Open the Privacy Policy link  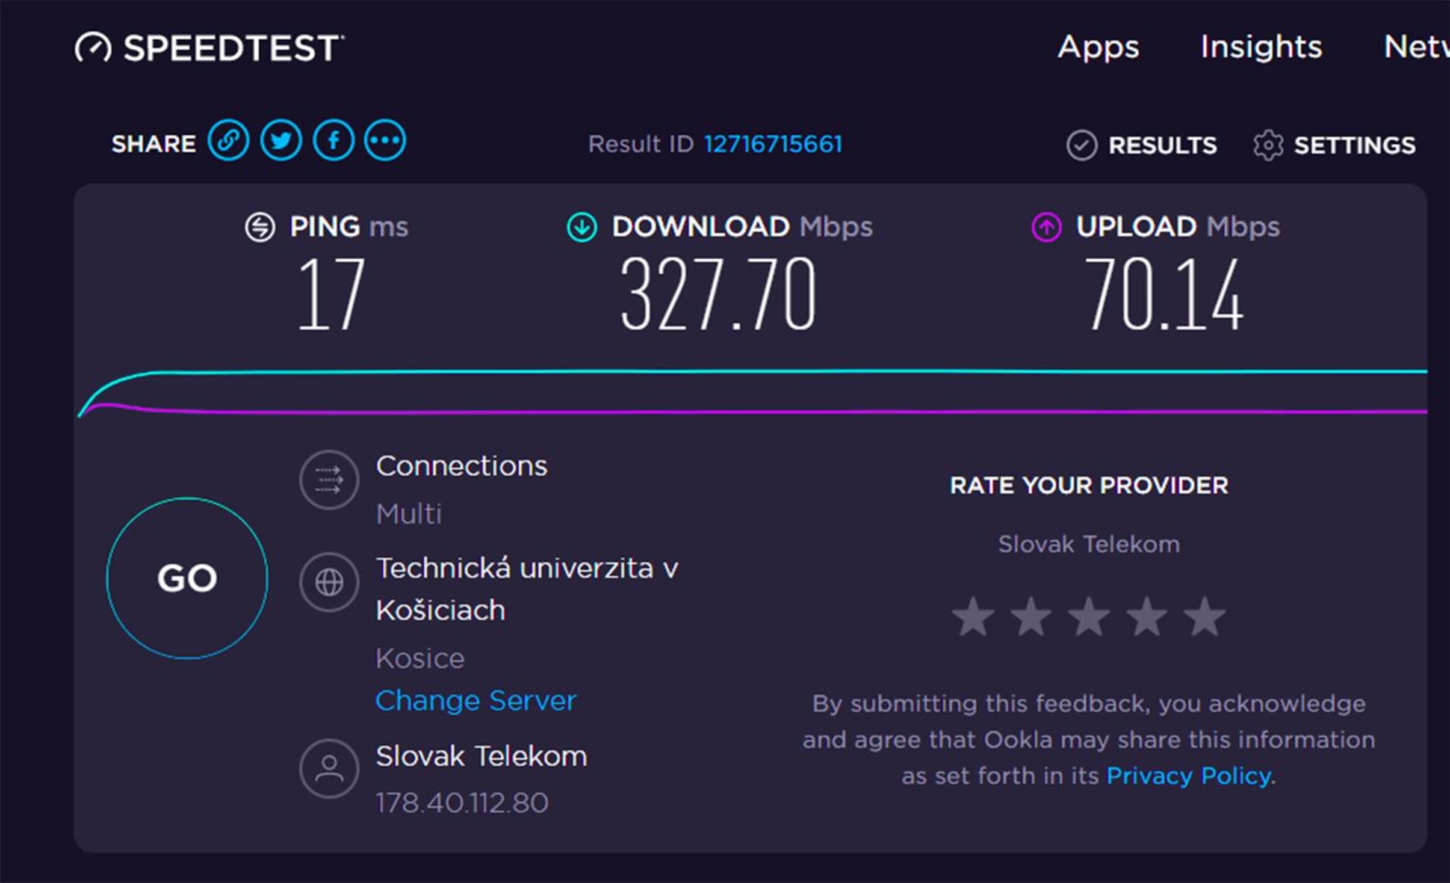(x=1189, y=776)
